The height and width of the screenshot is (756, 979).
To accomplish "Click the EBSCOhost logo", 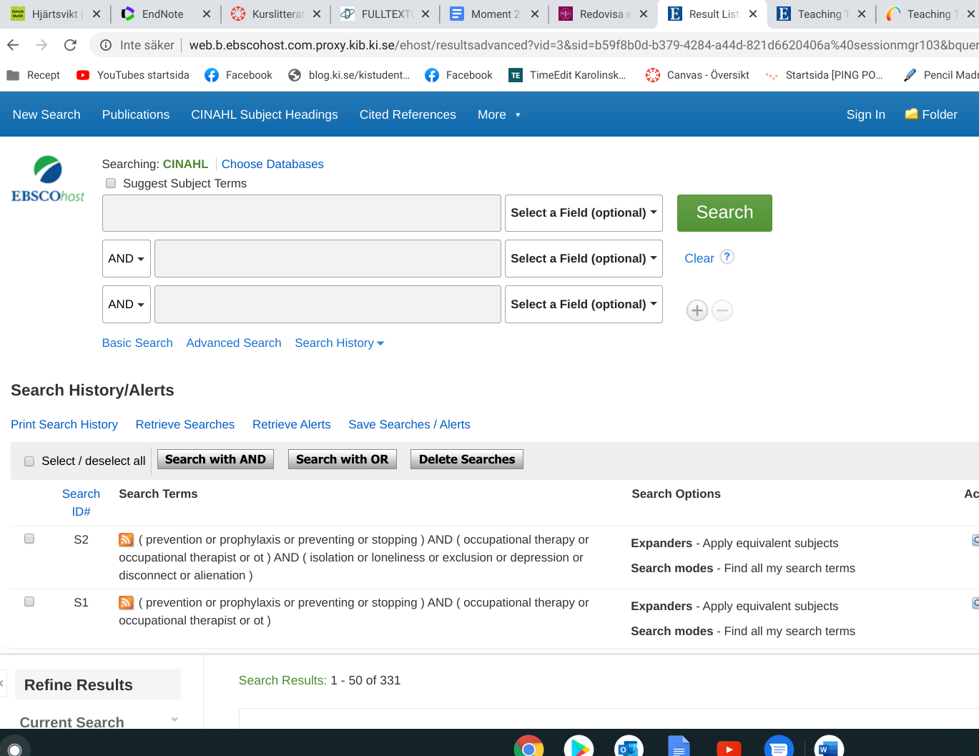I will click(48, 180).
